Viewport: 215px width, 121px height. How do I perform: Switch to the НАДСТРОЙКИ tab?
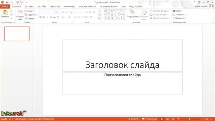click(136, 6)
